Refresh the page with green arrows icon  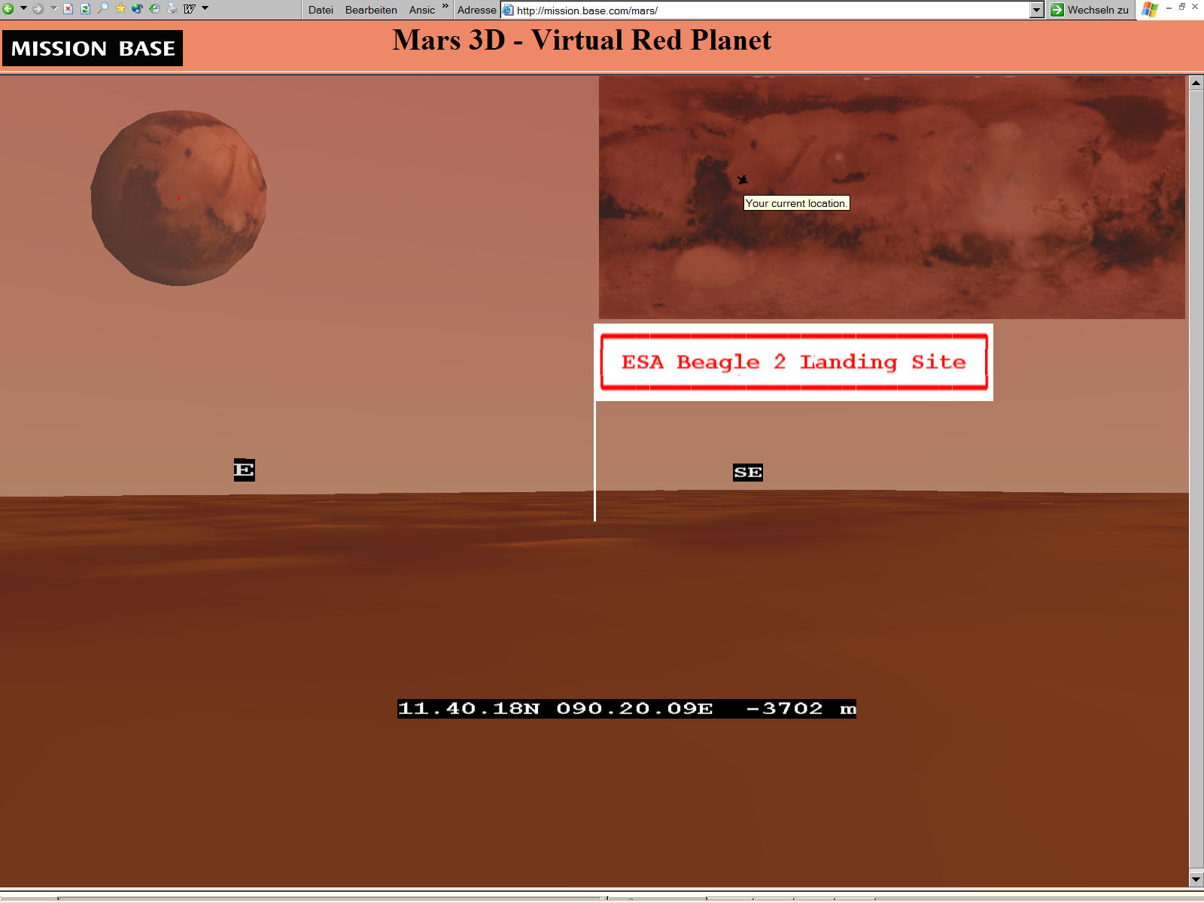(x=85, y=9)
